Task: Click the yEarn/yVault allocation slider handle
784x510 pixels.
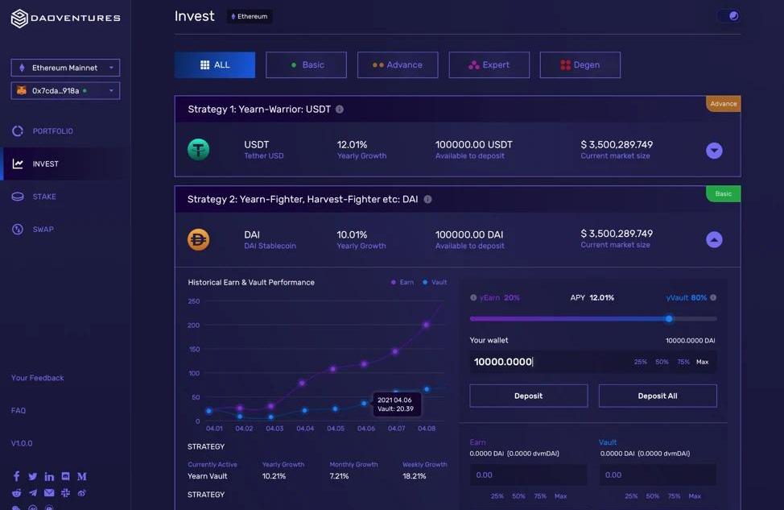Action: (x=669, y=319)
